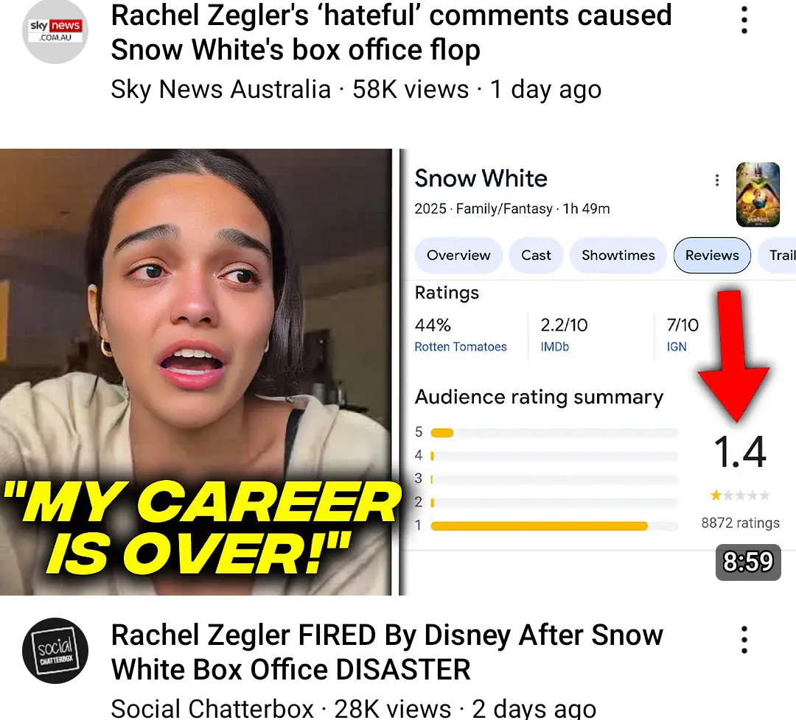Select the Cast tab chip
This screenshot has height=720, width=796.
pyautogui.click(x=536, y=255)
